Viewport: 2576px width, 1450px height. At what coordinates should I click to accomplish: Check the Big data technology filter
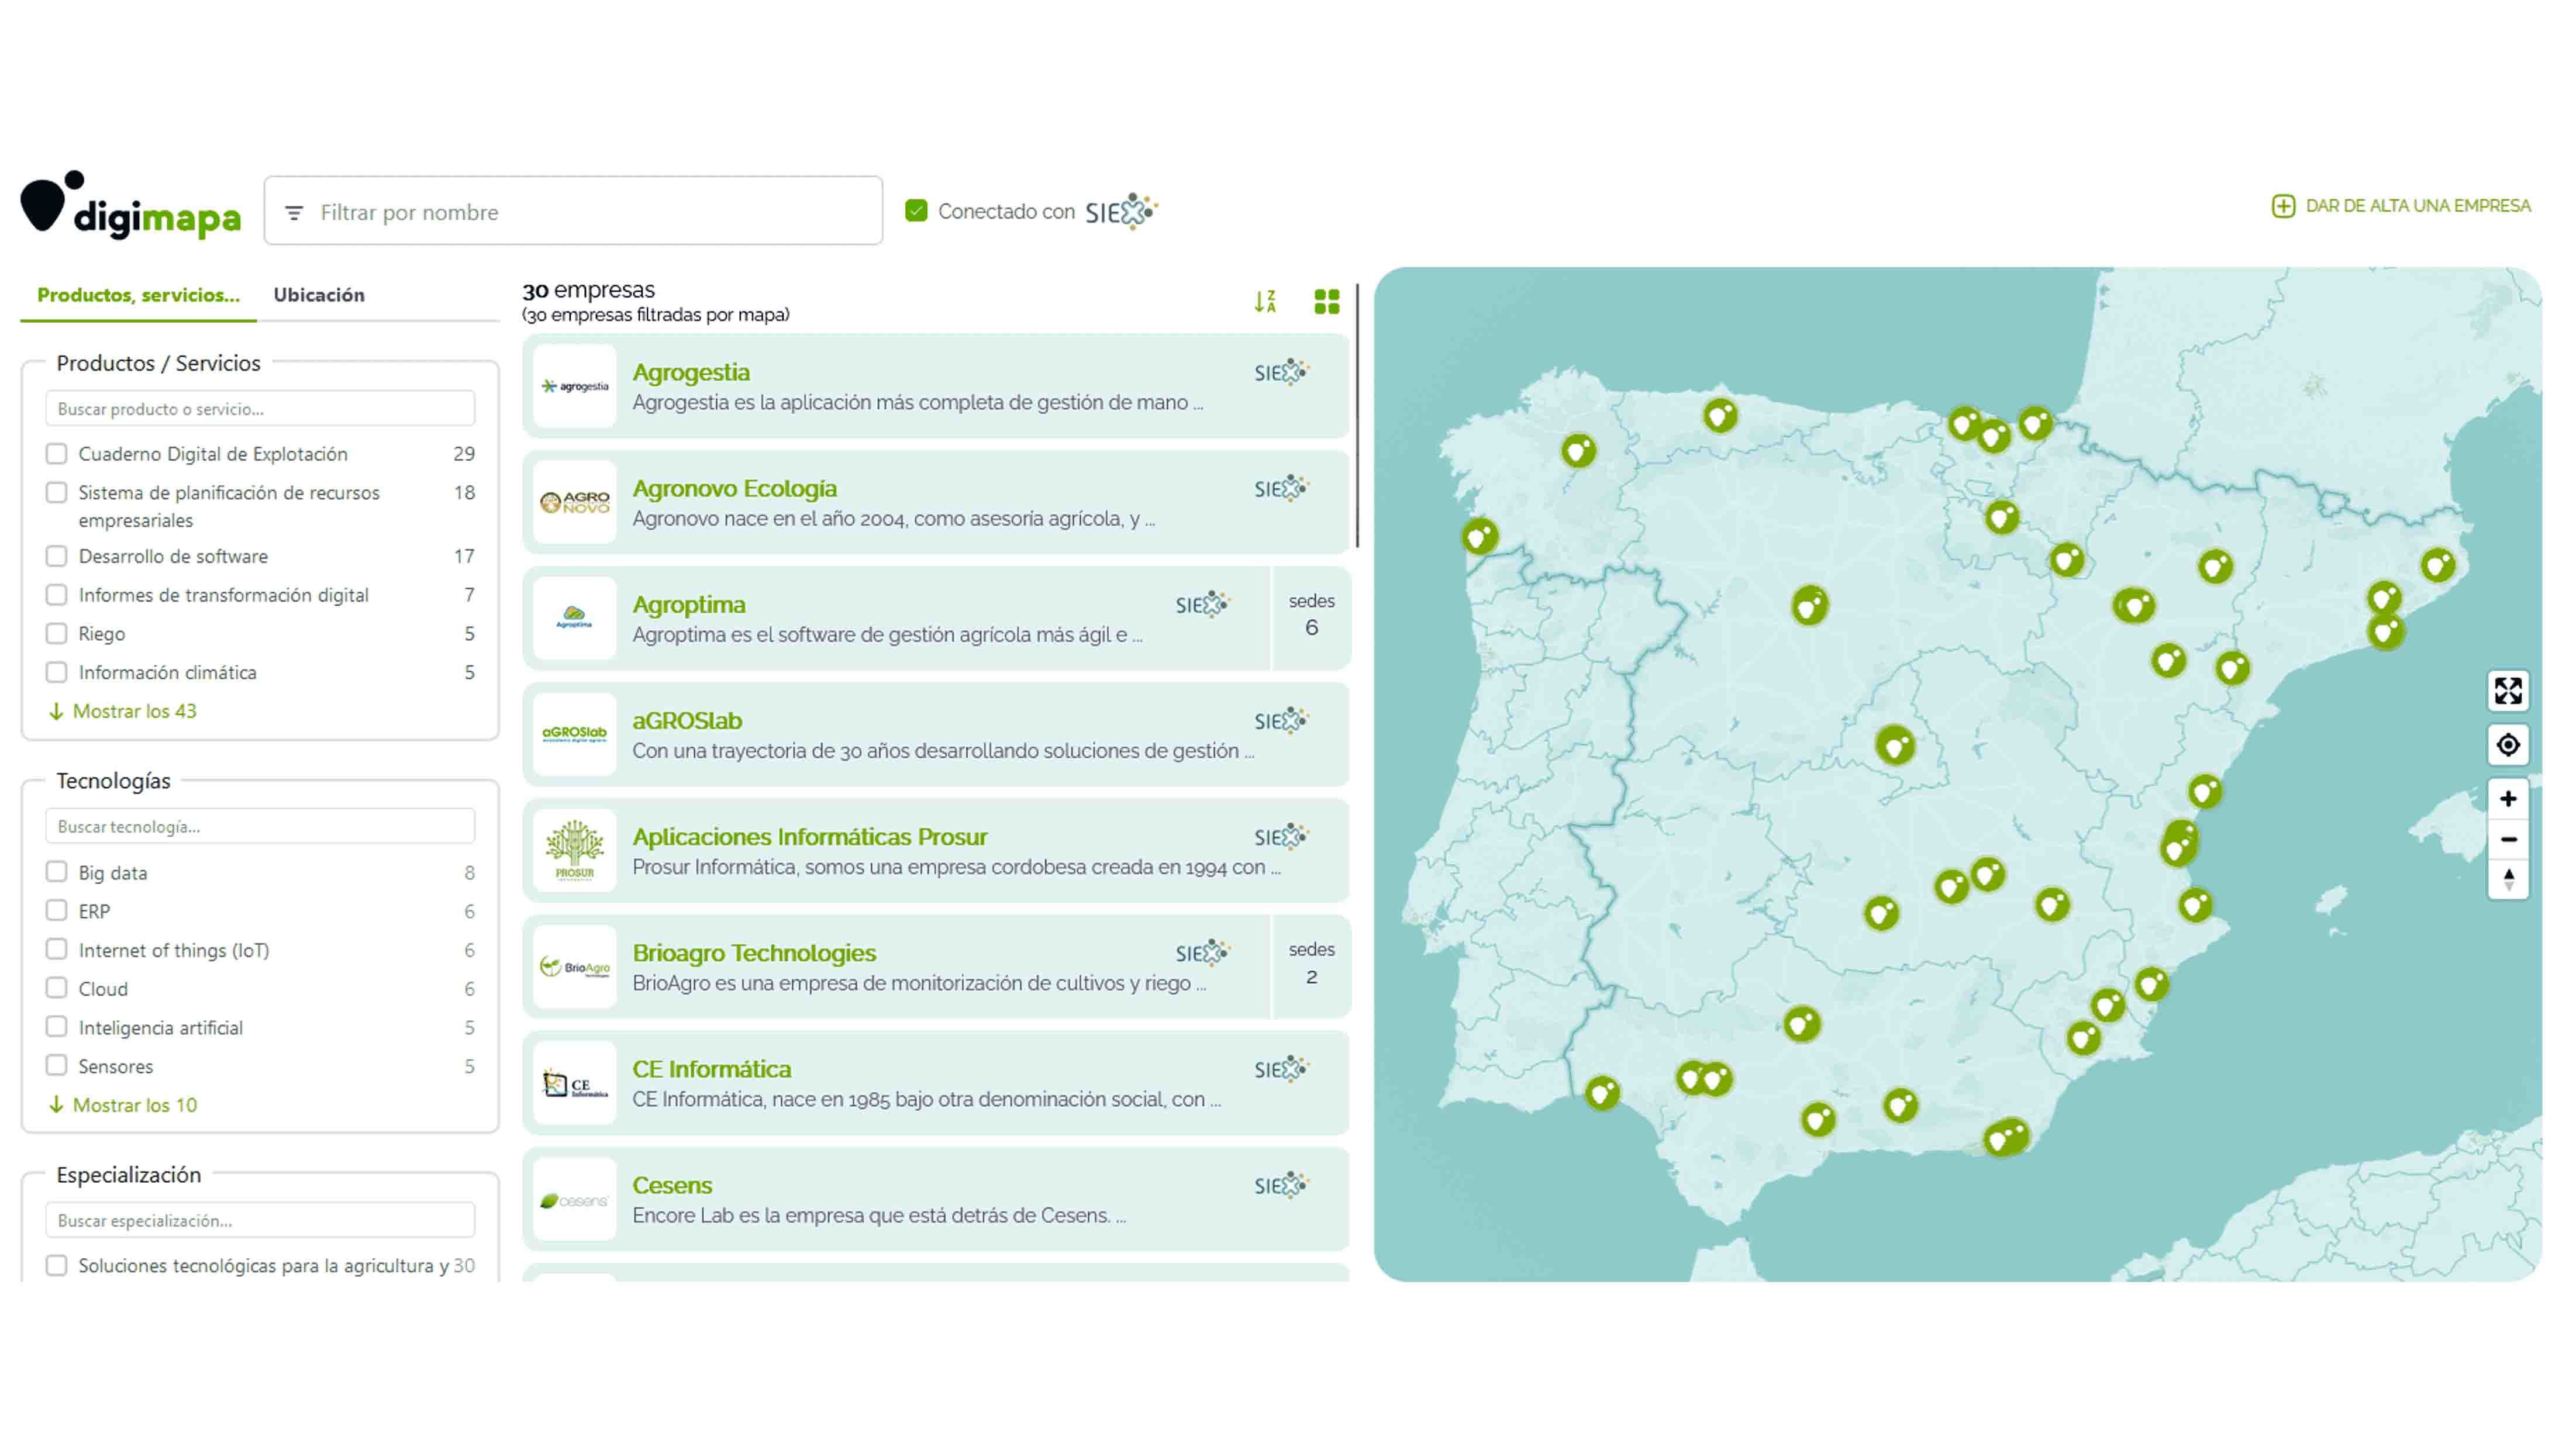pyautogui.click(x=57, y=872)
